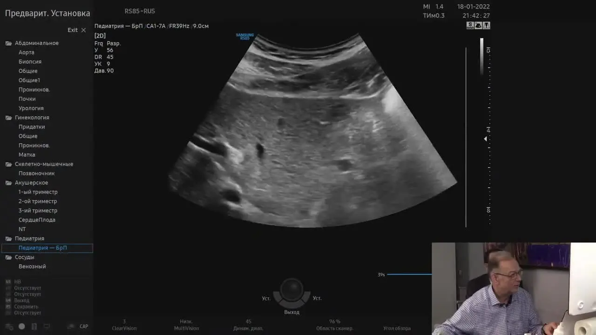
Task: Select the 2-ой триместр preset
Action: (38, 201)
